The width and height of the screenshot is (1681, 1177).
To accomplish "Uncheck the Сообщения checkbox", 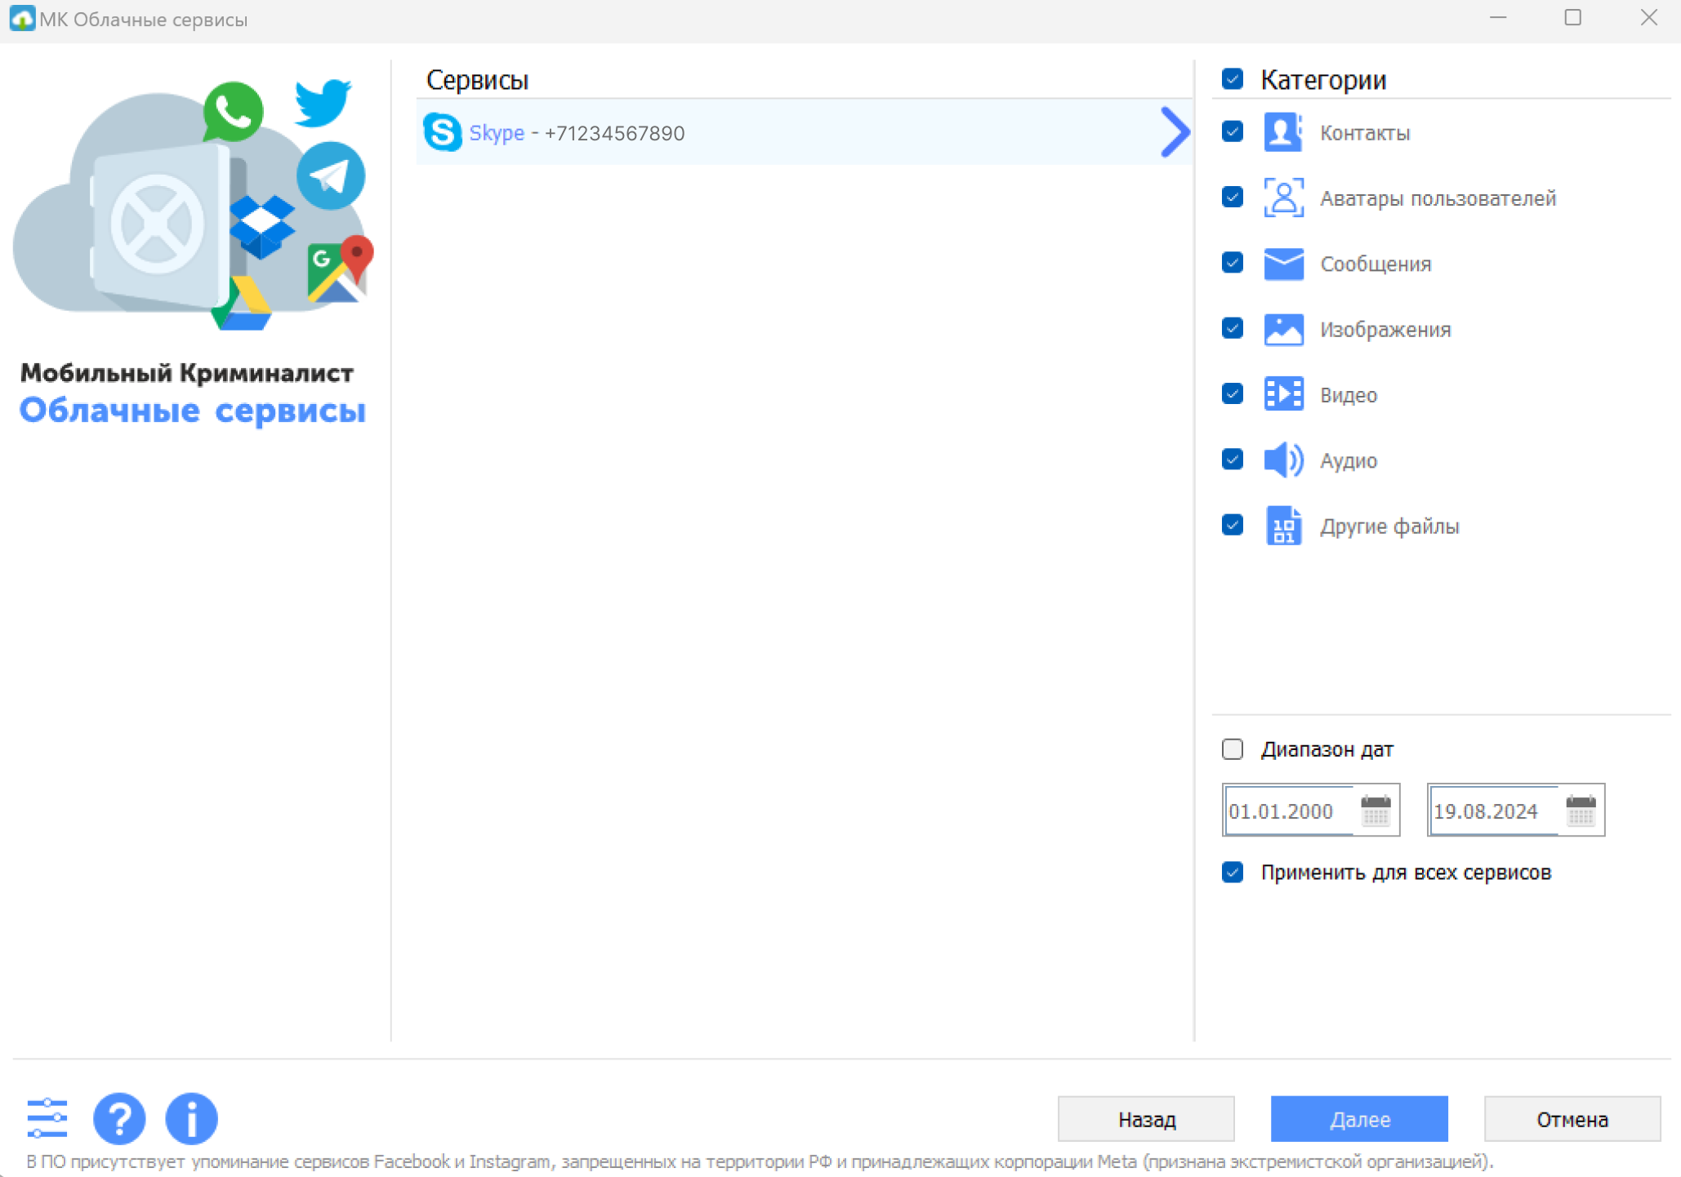I will 1232,263.
